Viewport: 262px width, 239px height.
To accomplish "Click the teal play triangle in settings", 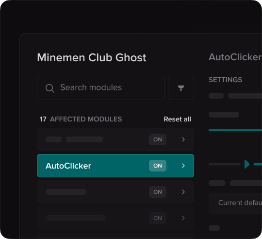I will pyautogui.click(x=247, y=164).
